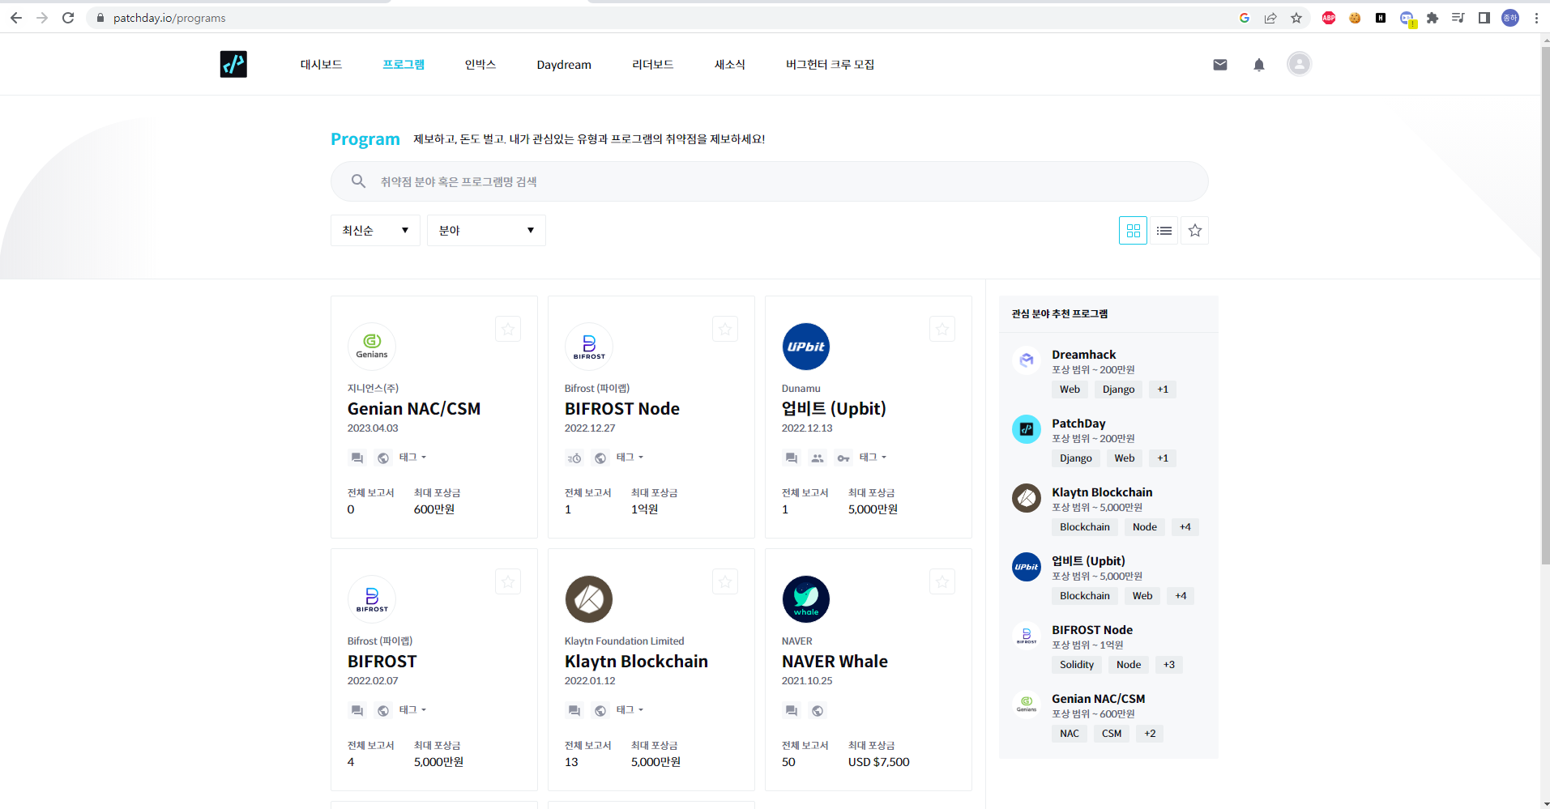Screen dimensions: 1550x809
Task: Open the 최신순 sort dropdown
Action: point(375,231)
